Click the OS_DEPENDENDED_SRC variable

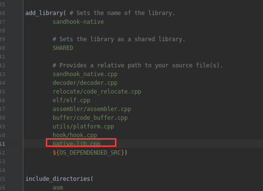[x=90, y=153]
